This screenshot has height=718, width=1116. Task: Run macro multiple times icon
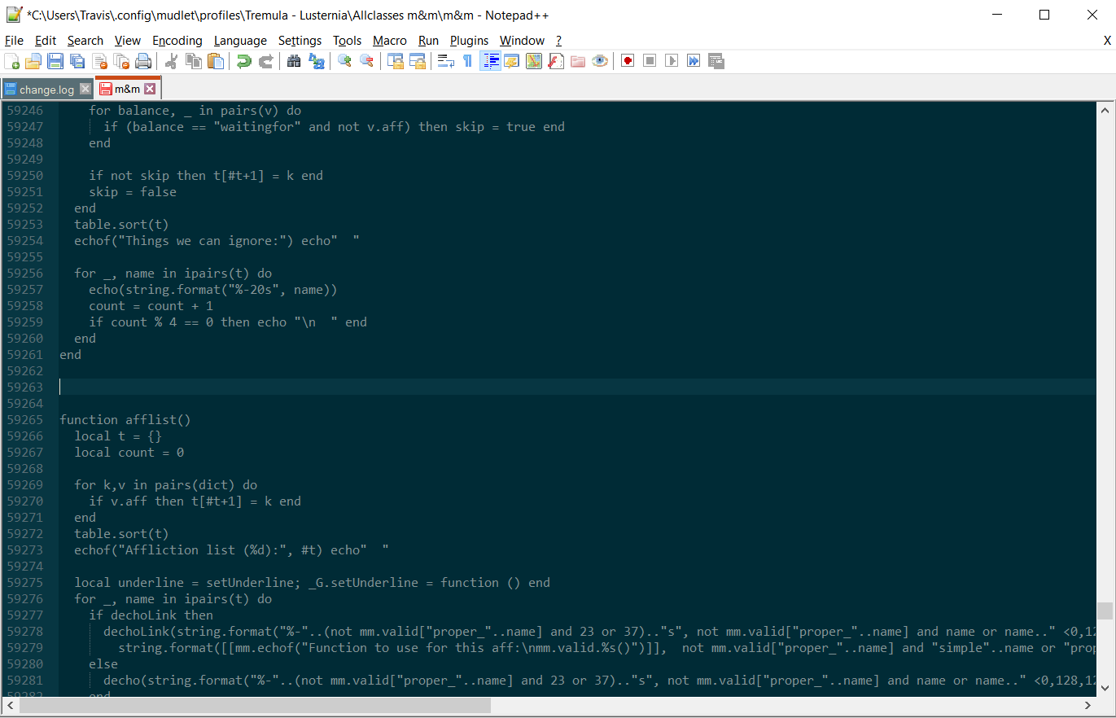click(694, 61)
